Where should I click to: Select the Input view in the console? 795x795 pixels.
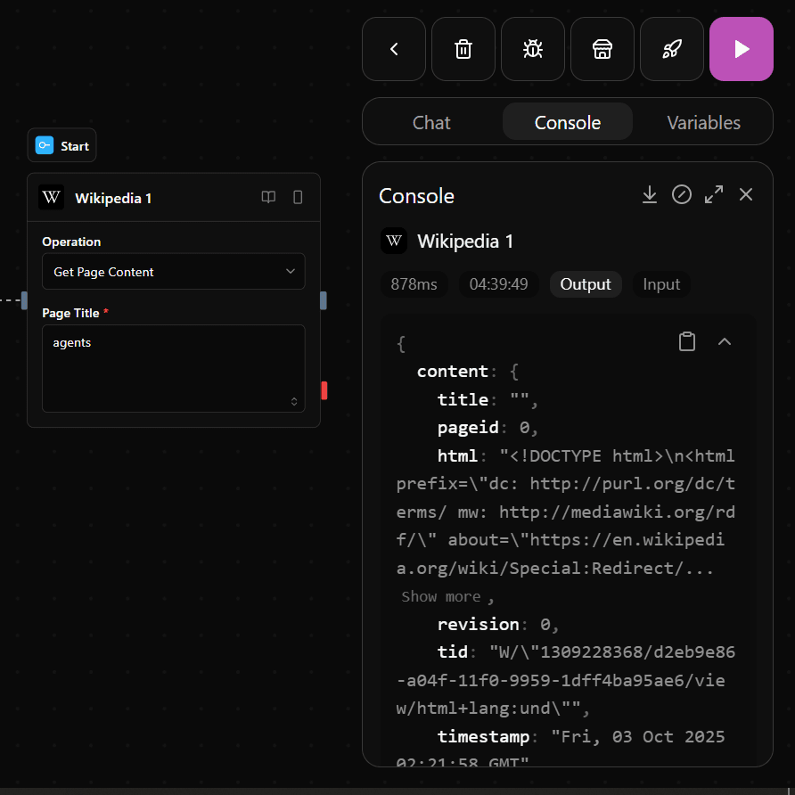coord(661,284)
